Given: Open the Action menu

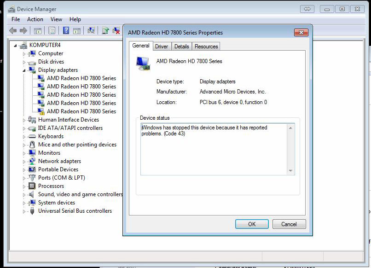Looking at the screenshot, I should [x=35, y=19].
